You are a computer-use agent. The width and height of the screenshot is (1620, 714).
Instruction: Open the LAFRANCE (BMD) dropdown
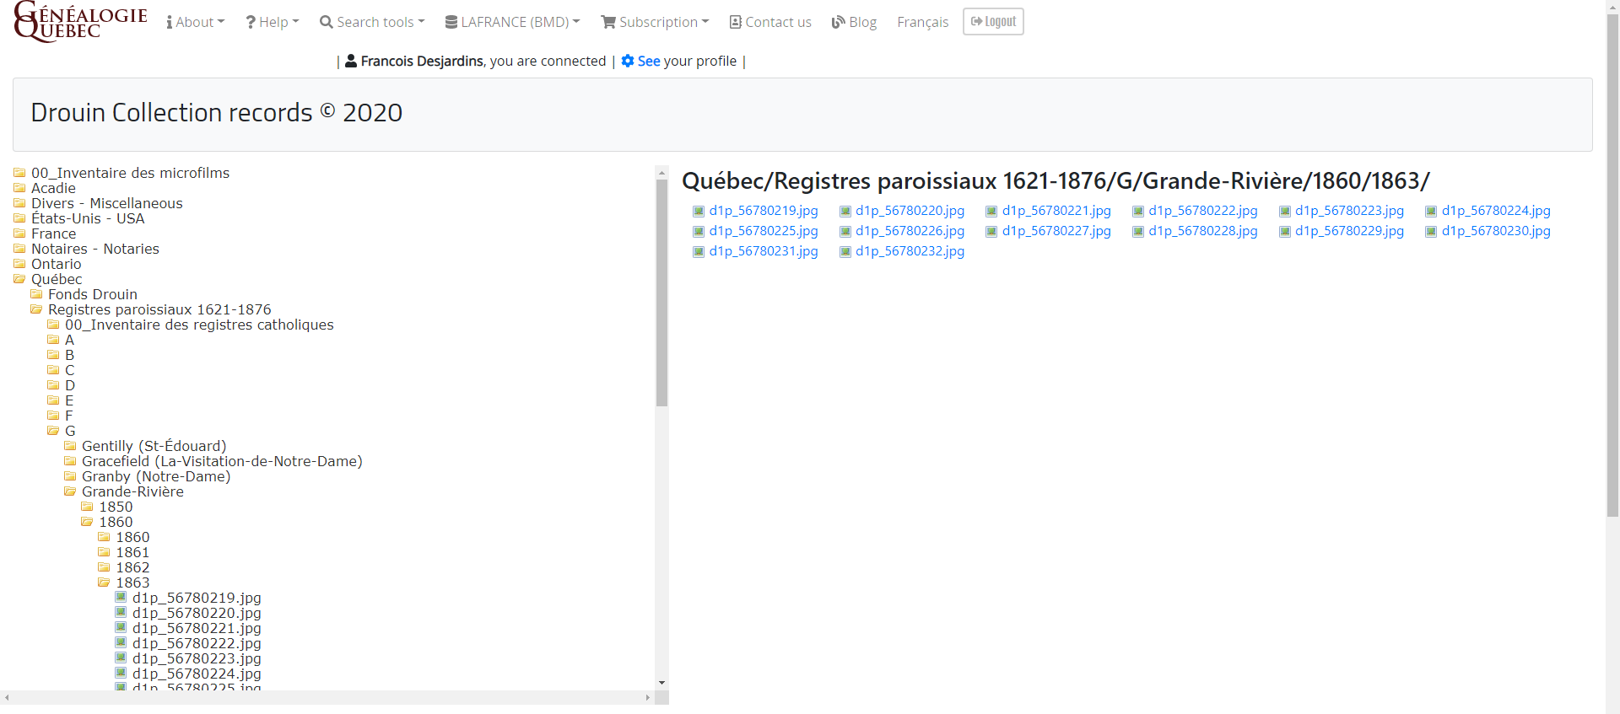click(512, 22)
